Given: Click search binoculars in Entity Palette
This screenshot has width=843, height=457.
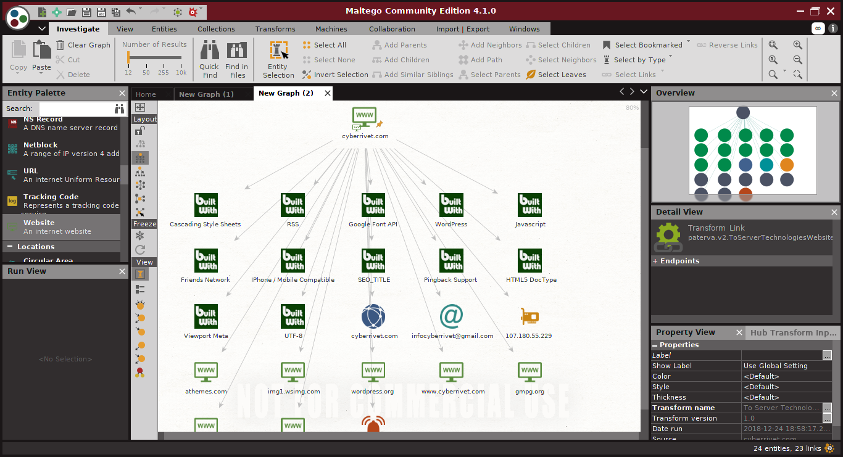Looking at the screenshot, I should pos(119,109).
